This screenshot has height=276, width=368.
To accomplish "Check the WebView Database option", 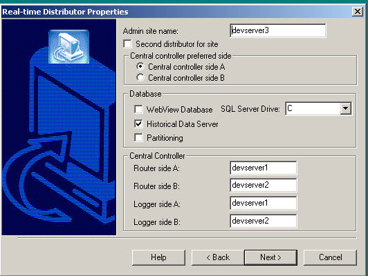I will 138,109.
